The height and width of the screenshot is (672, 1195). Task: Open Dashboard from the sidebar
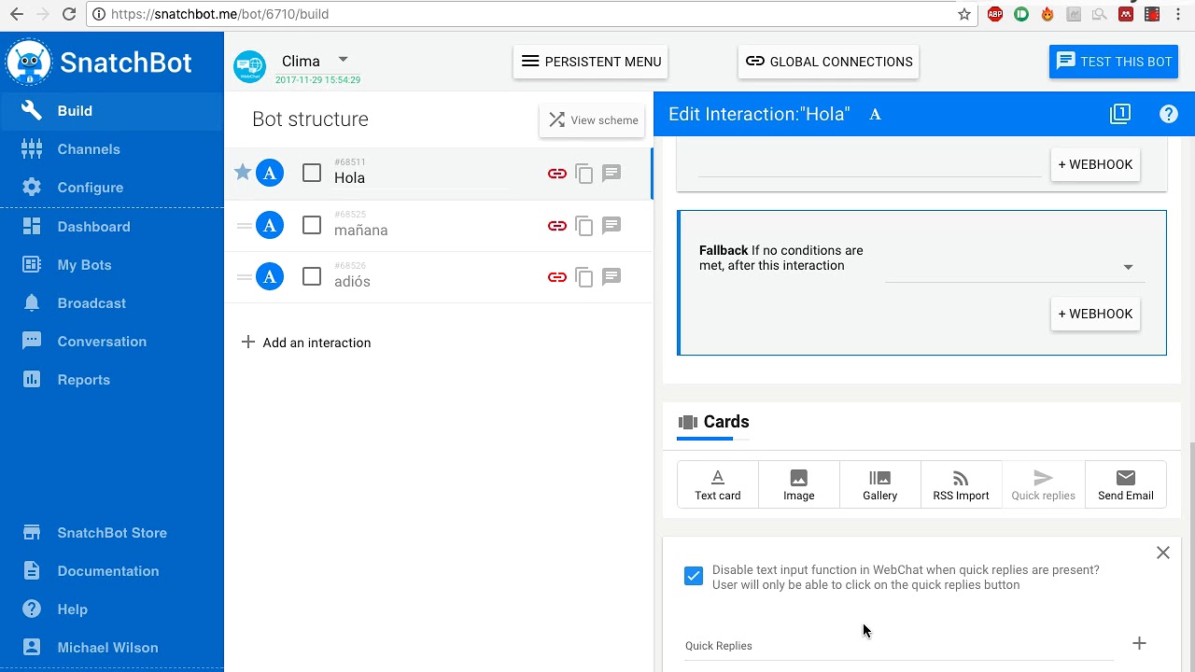pos(93,227)
